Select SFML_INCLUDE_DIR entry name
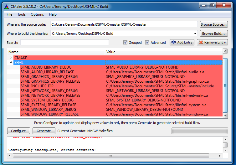The image size is (236, 165). 37,86
